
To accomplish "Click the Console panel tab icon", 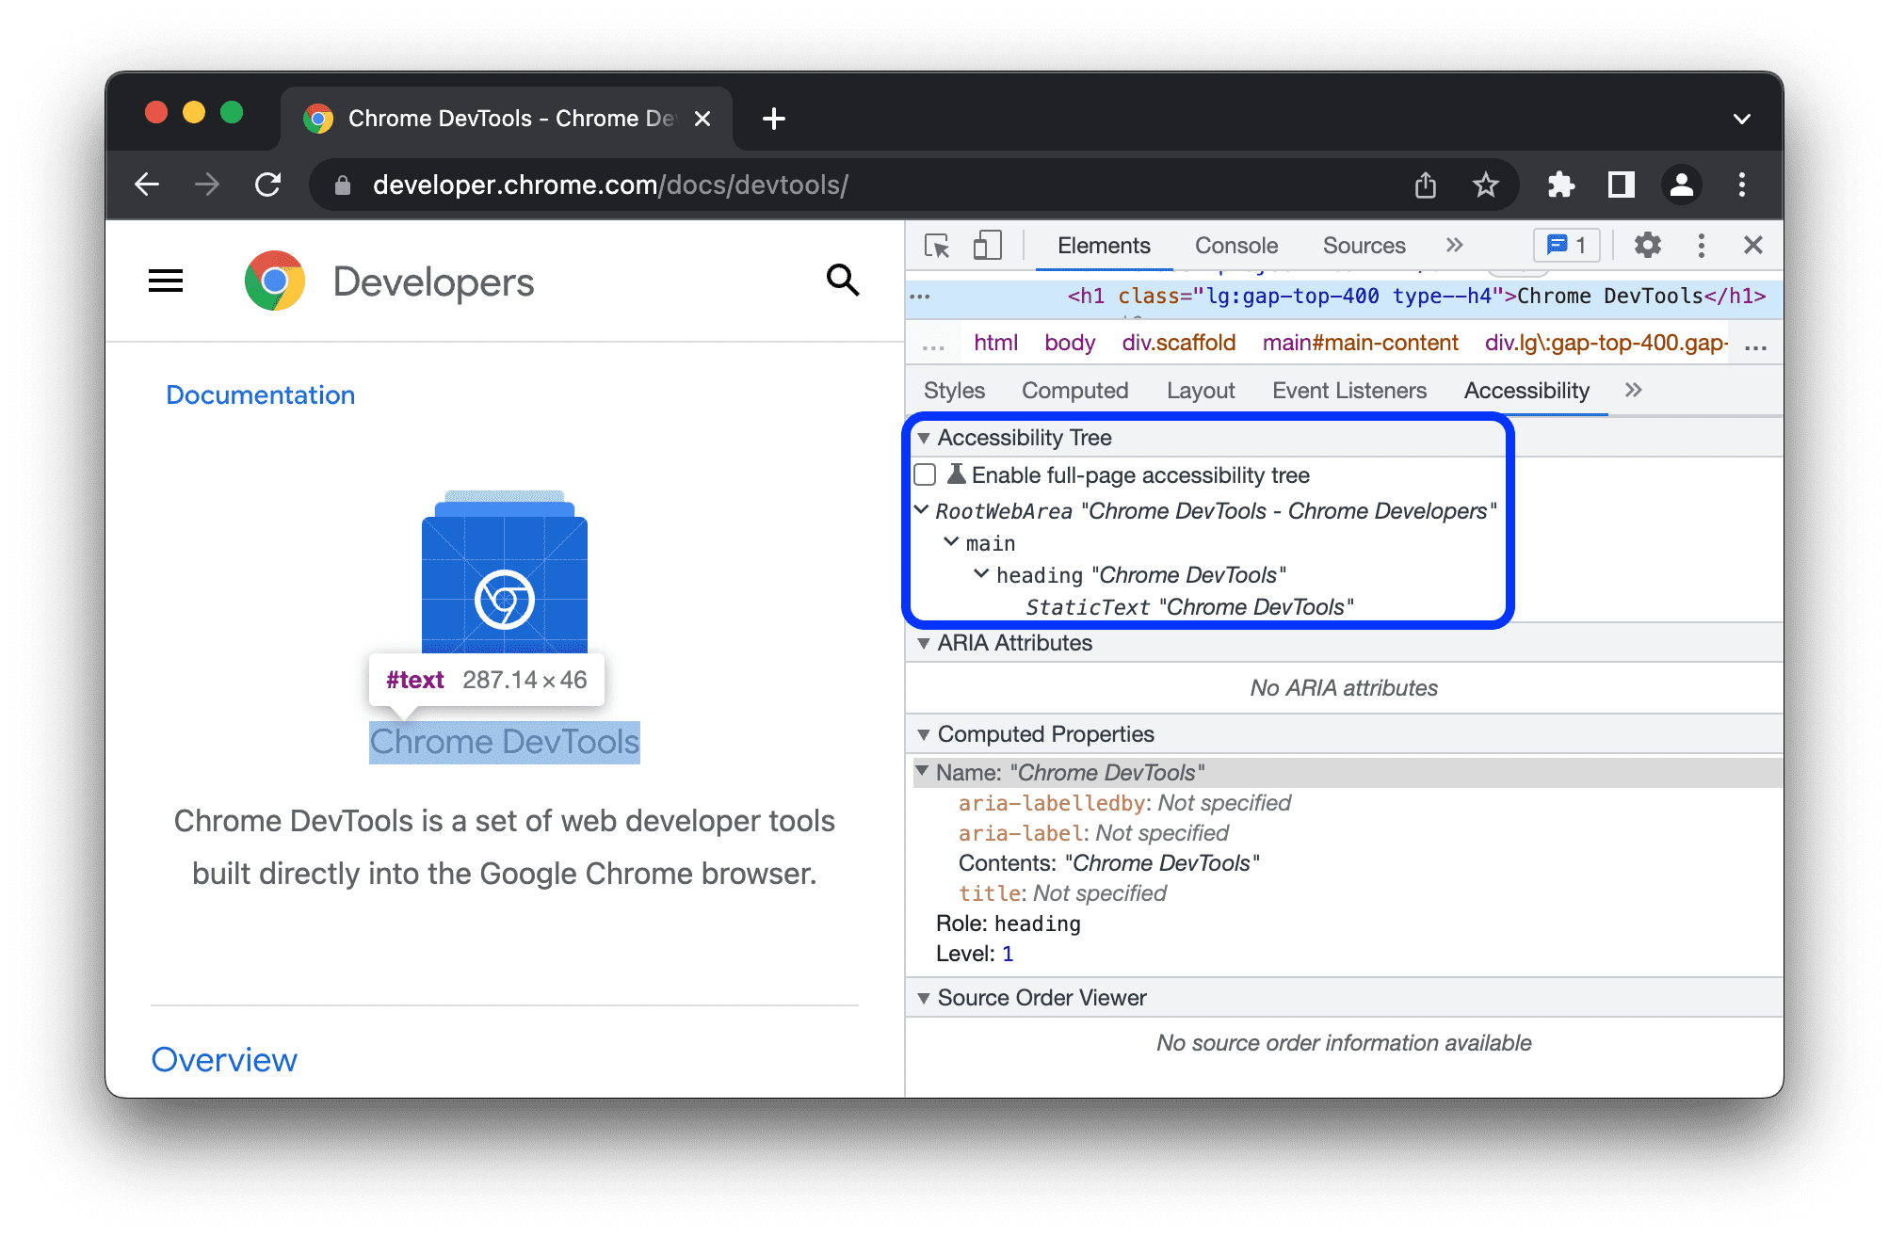I will tap(1233, 246).
